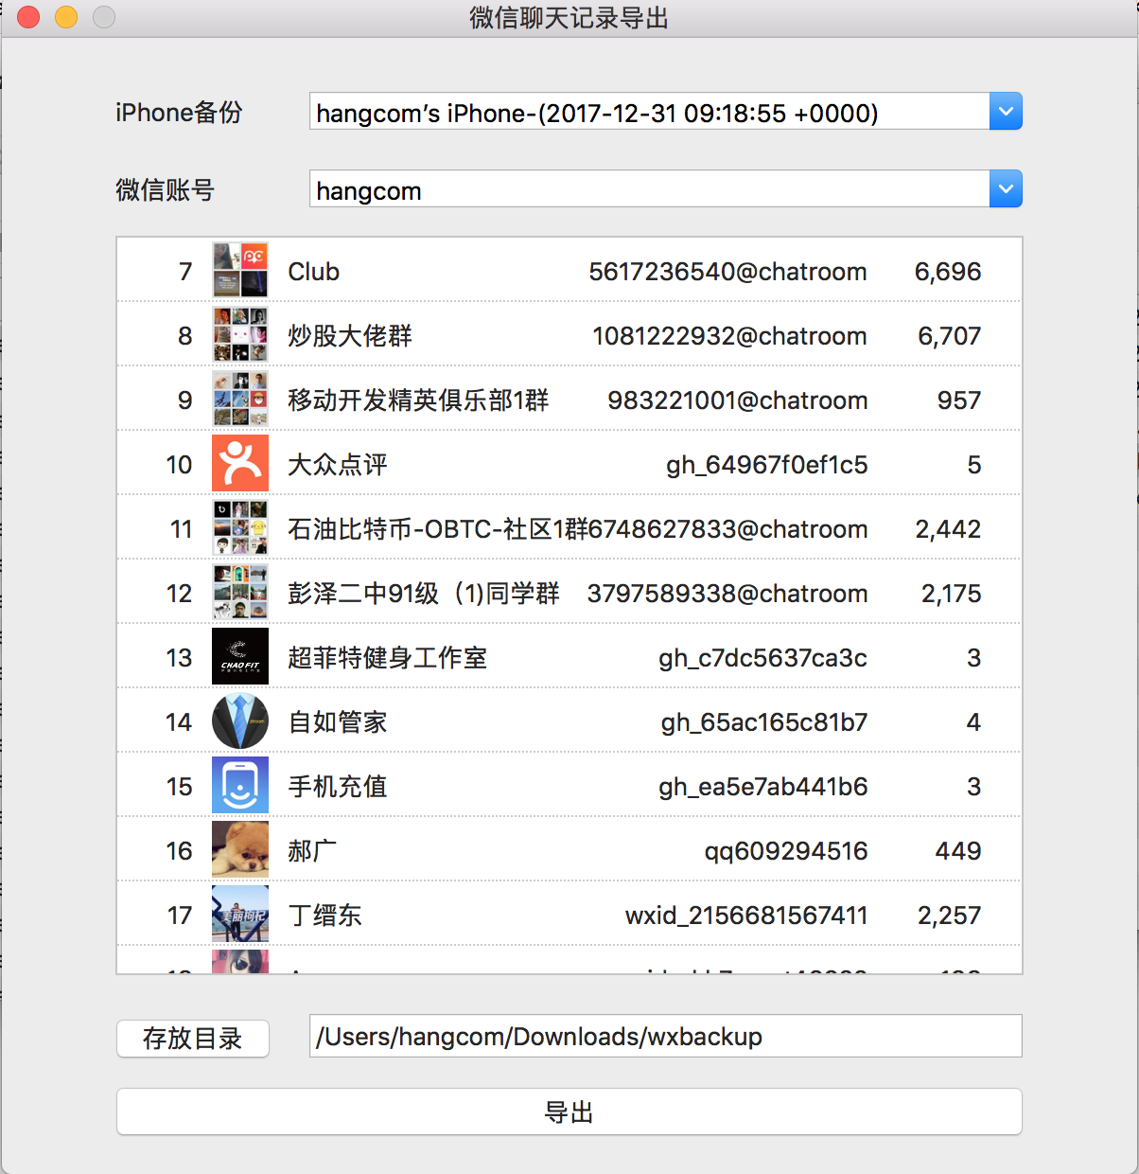This screenshot has height=1174, width=1139.
Task: Select 手机充值 account name
Action: (x=338, y=787)
